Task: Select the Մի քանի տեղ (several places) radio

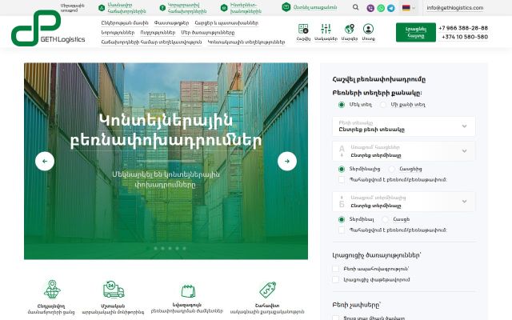Action: tap(383, 105)
